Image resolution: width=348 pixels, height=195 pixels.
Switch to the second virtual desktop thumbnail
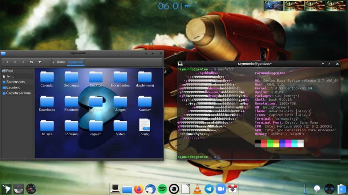pyautogui.click(x=294, y=6)
